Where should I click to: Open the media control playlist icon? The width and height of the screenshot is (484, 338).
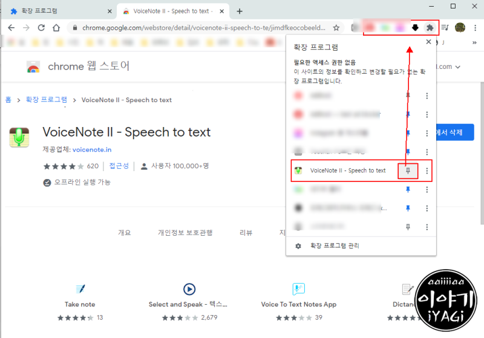445,28
